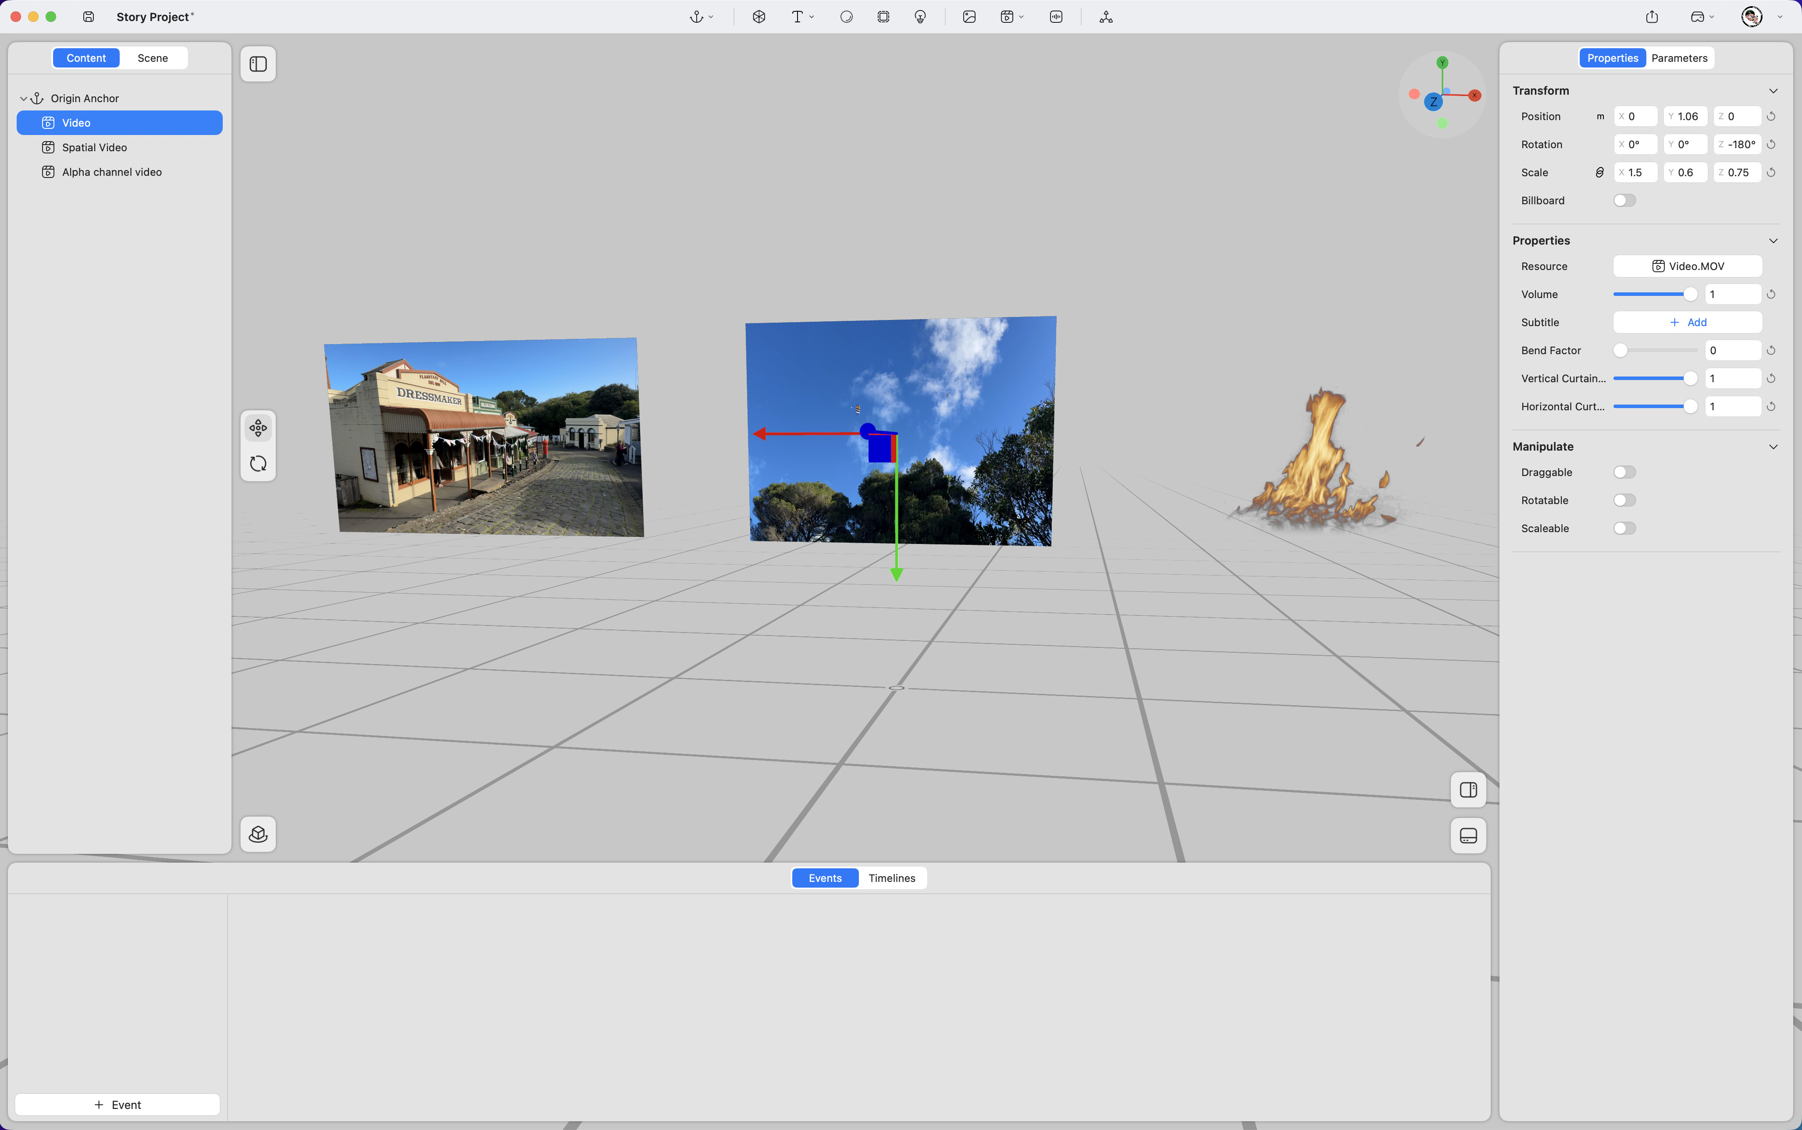1802x1130 pixels.
Task: Click the save icon beside Story Project
Action: [x=88, y=17]
